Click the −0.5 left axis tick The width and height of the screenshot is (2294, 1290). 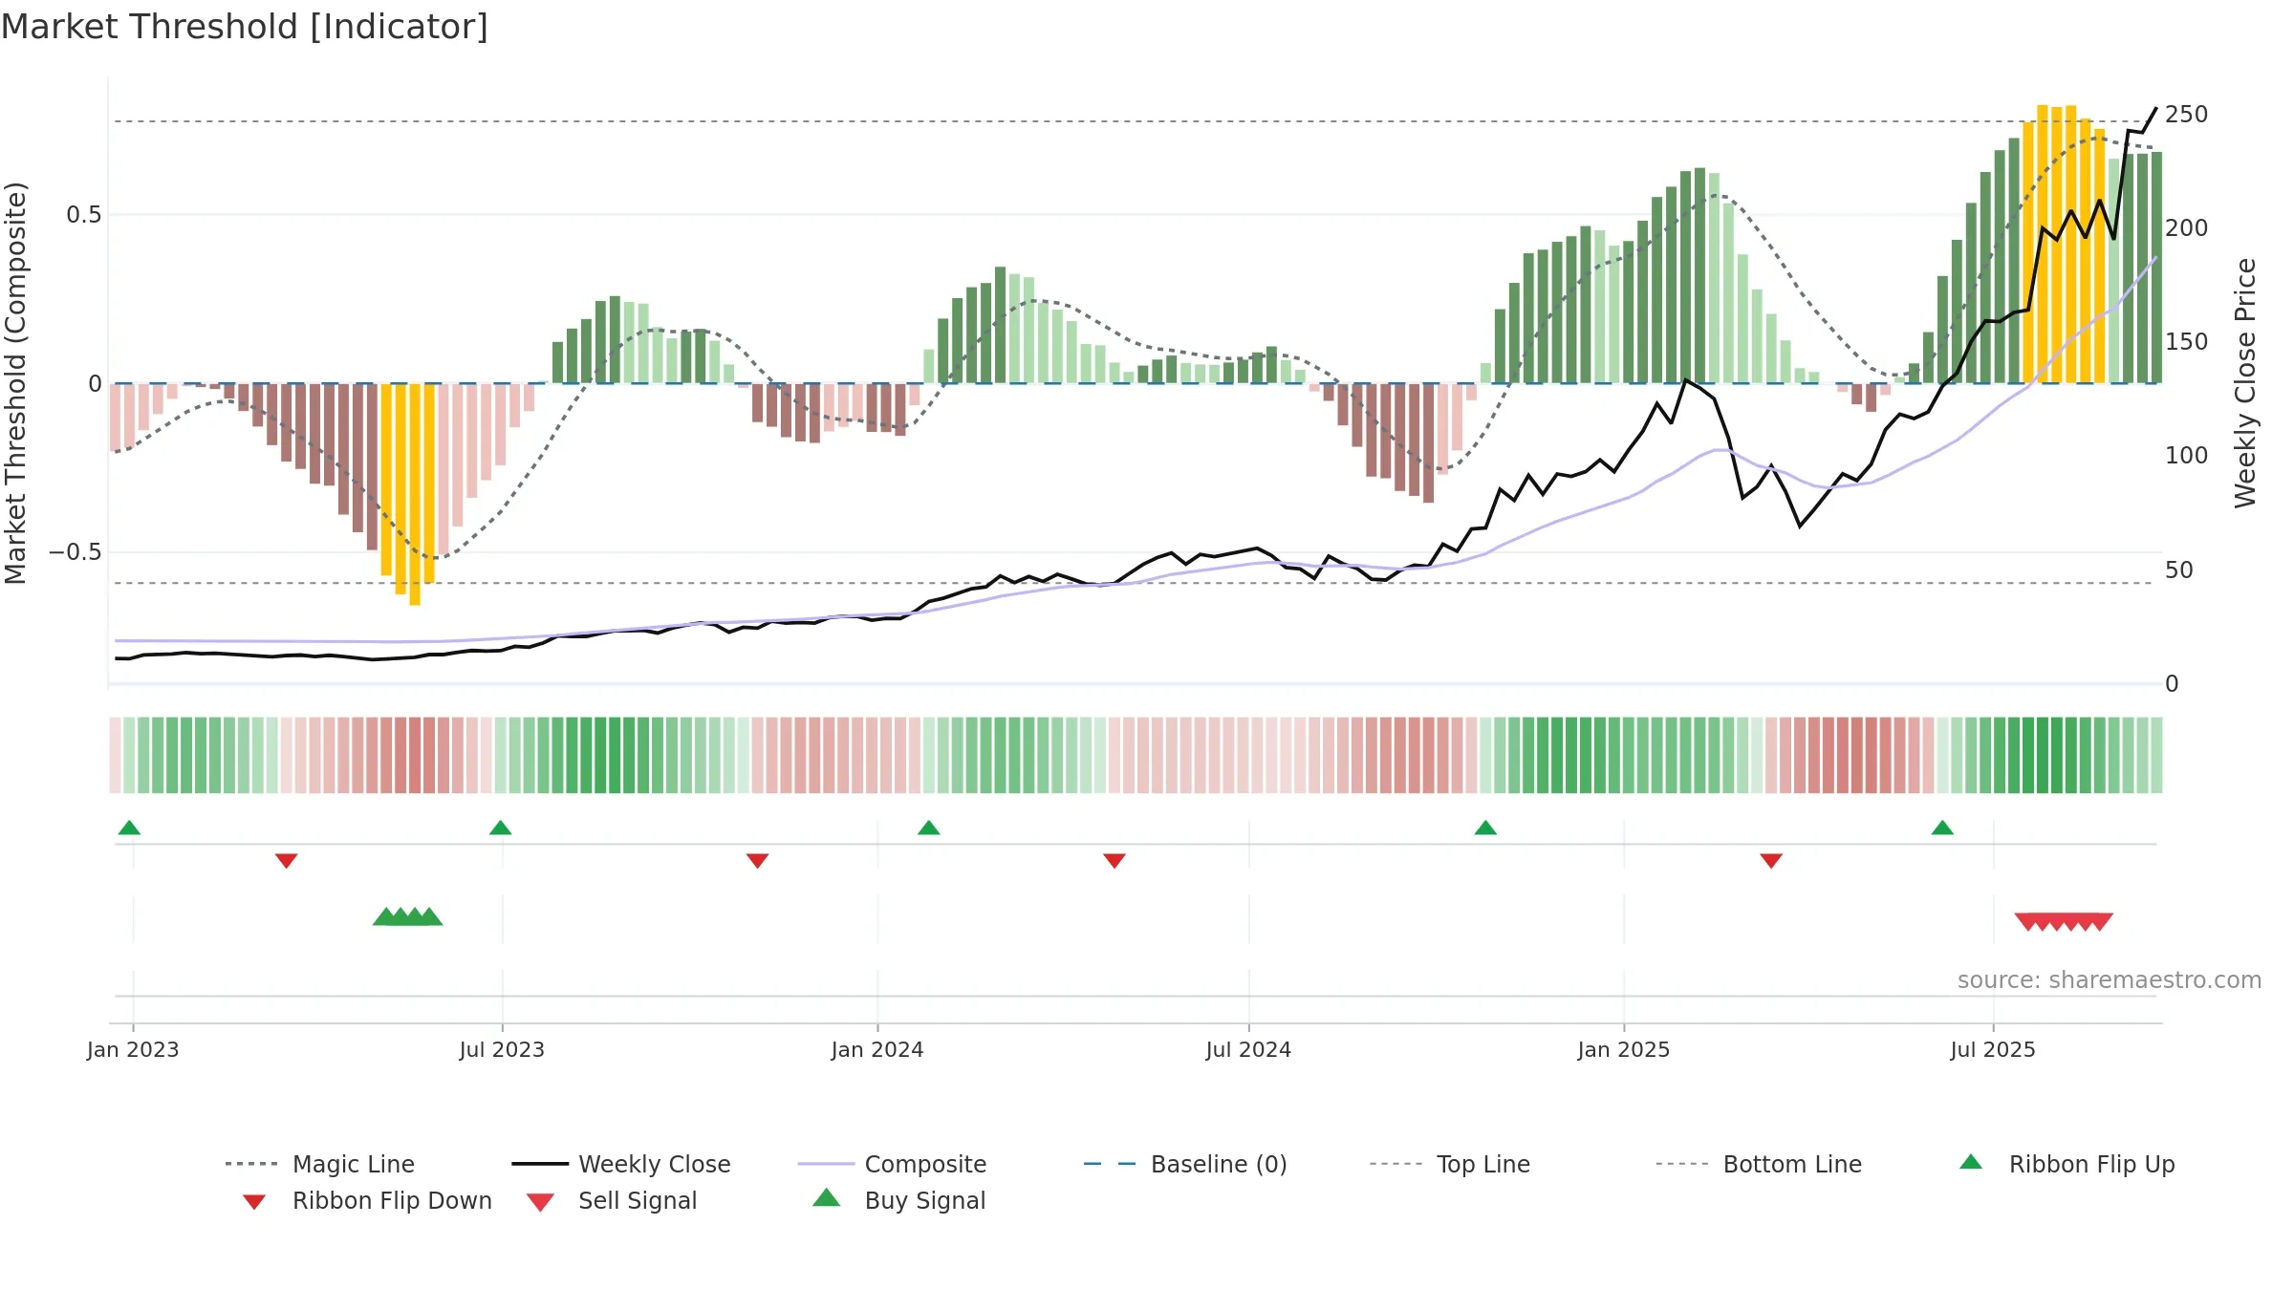pos(76,552)
